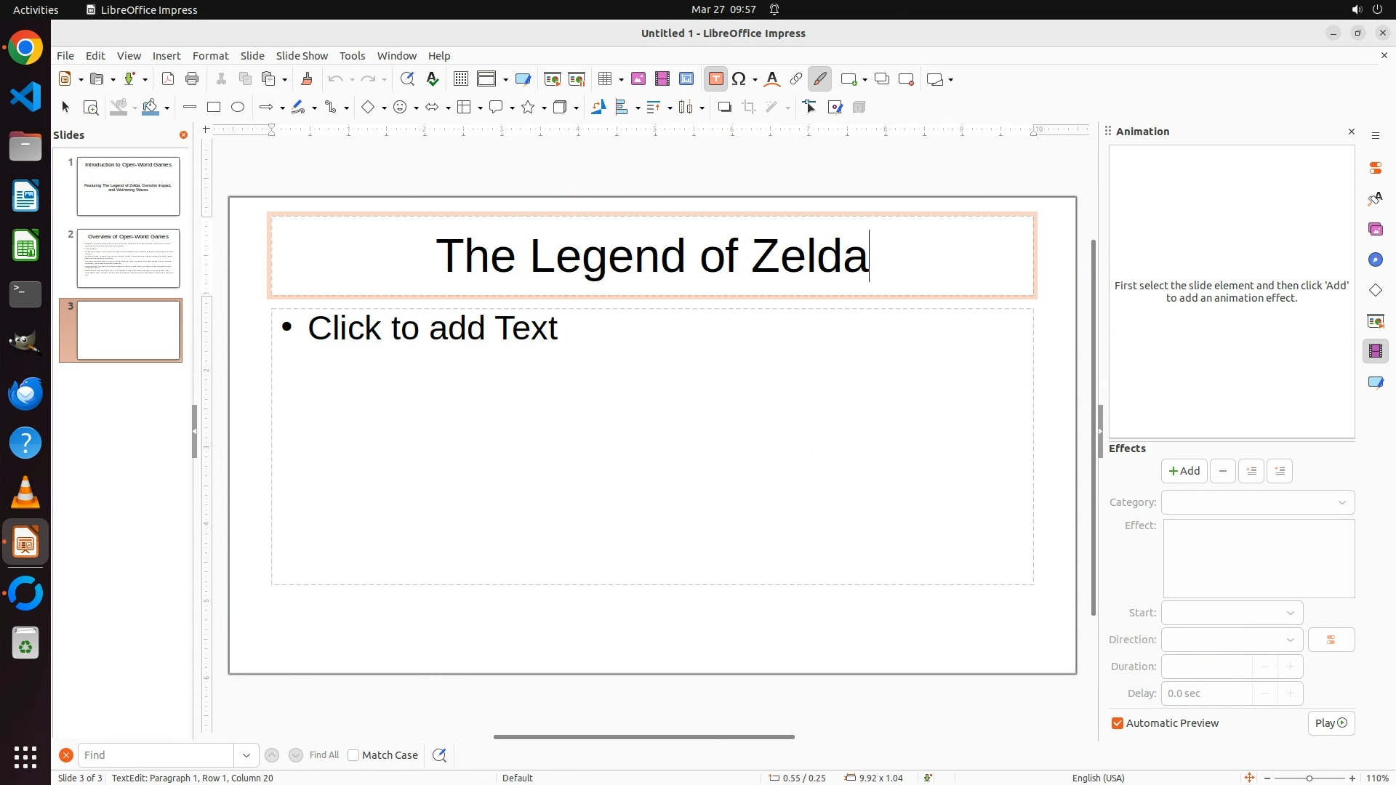The width and height of the screenshot is (1396, 785).
Task: Click the Insert Text Box icon
Action: click(715, 79)
